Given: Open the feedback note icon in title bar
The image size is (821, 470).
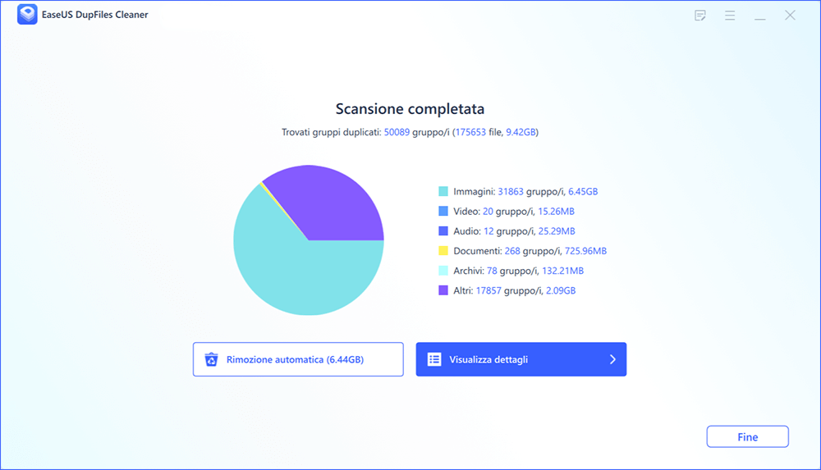Looking at the screenshot, I should (x=700, y=16).
